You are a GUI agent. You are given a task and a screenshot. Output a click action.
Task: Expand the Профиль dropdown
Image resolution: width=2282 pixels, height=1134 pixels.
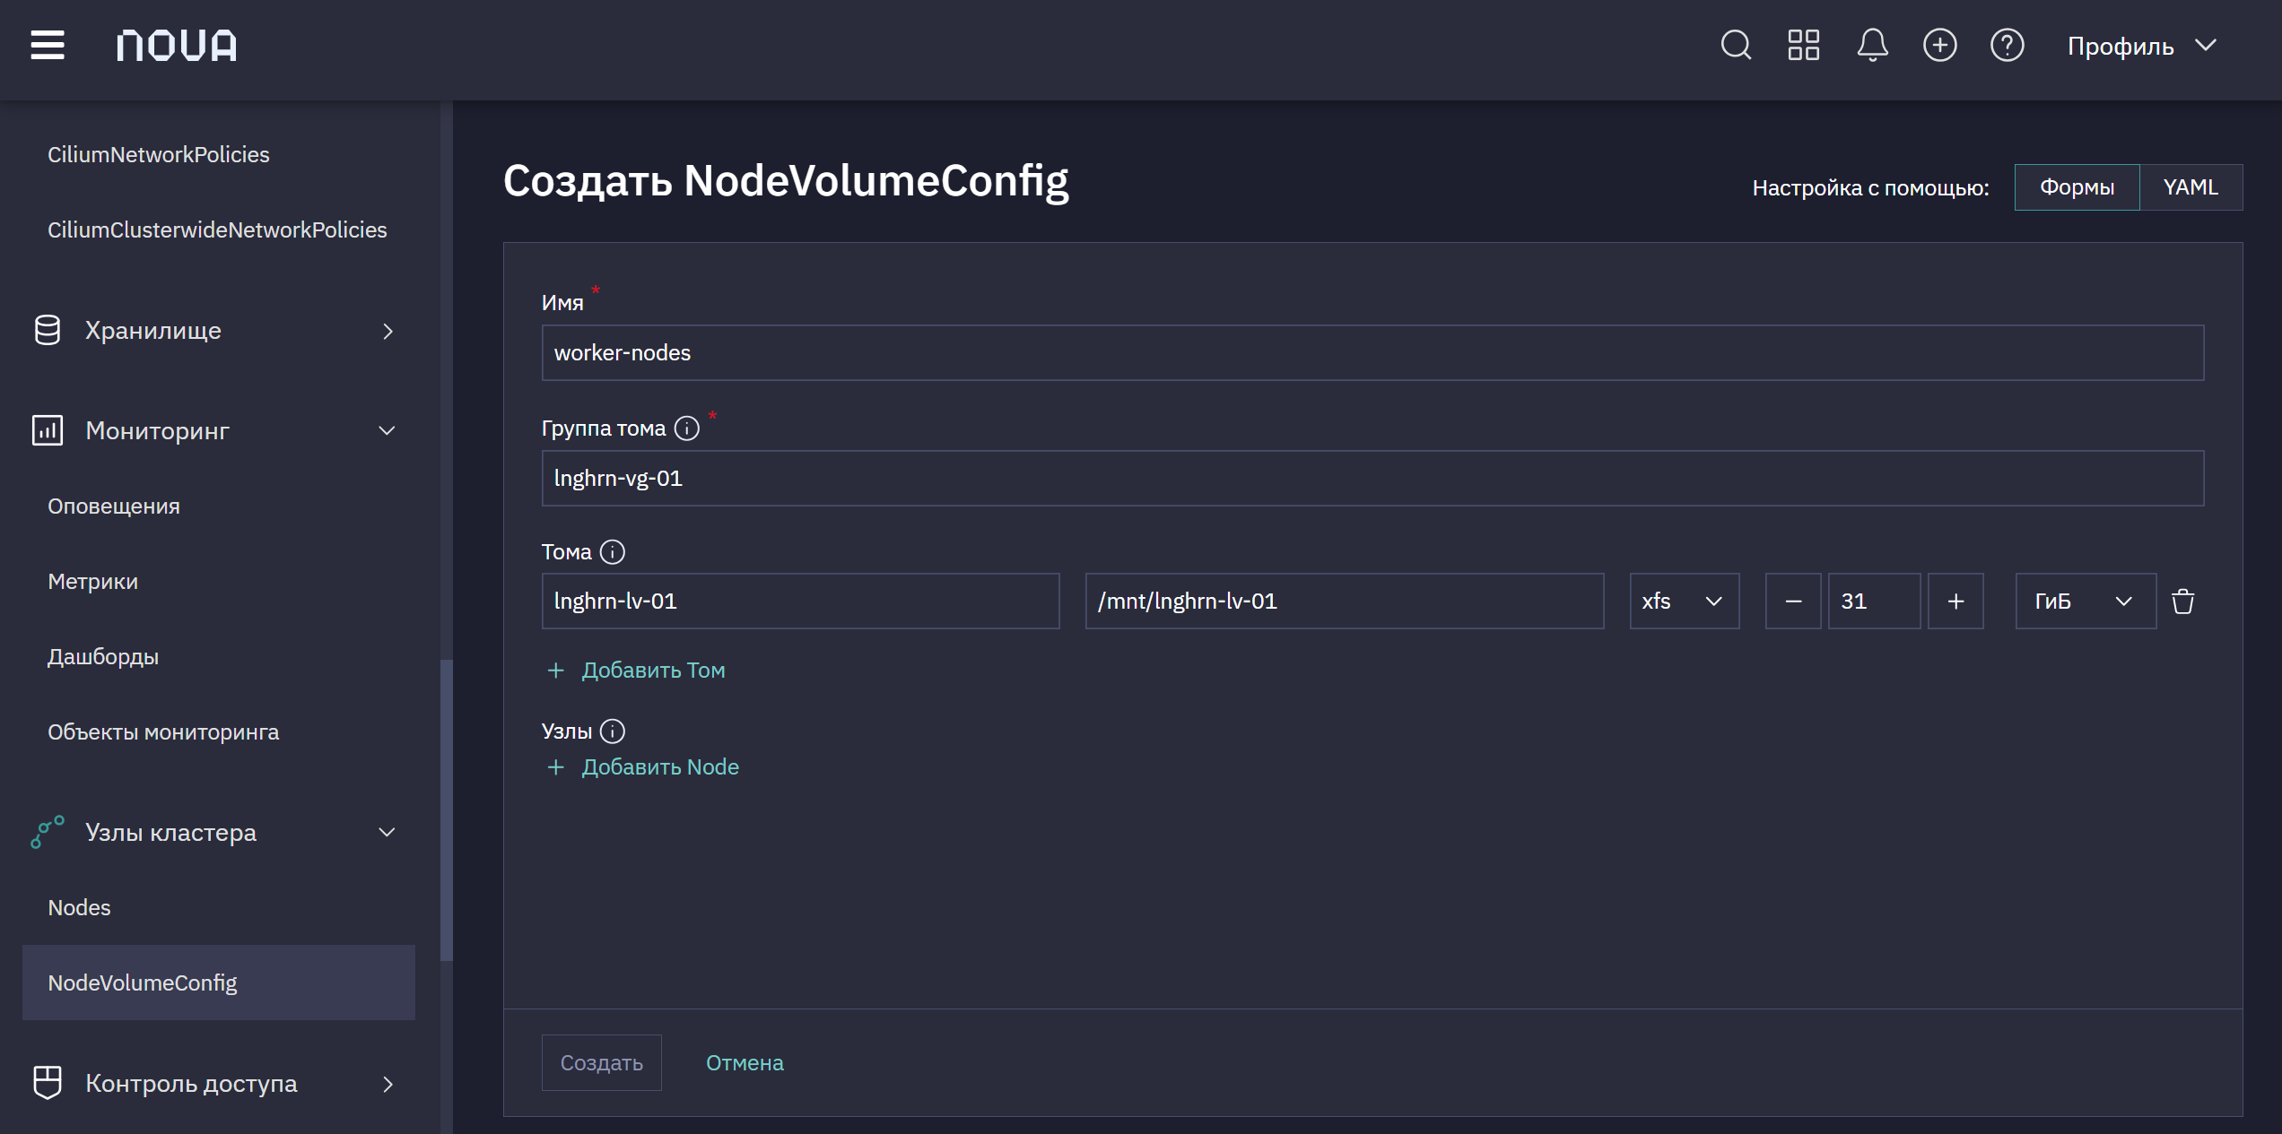click(2142, 46)
